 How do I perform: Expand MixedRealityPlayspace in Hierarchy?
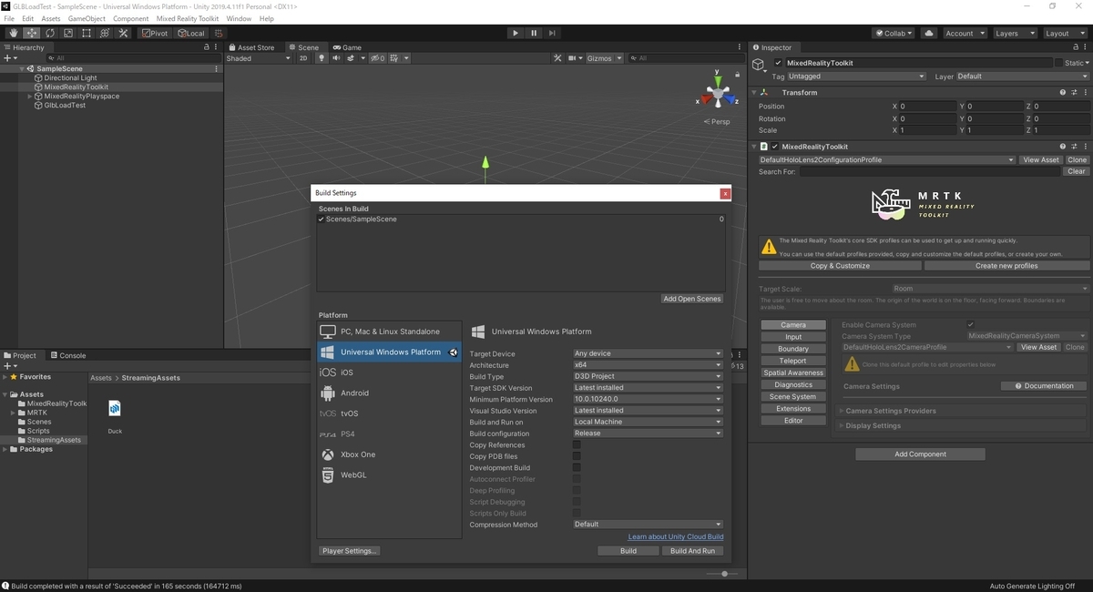click(30, 97)
